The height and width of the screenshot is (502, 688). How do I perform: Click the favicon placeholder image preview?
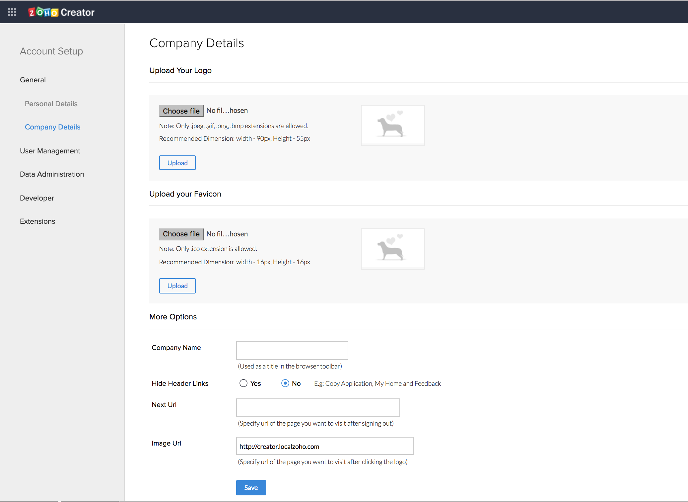[392, 249]
